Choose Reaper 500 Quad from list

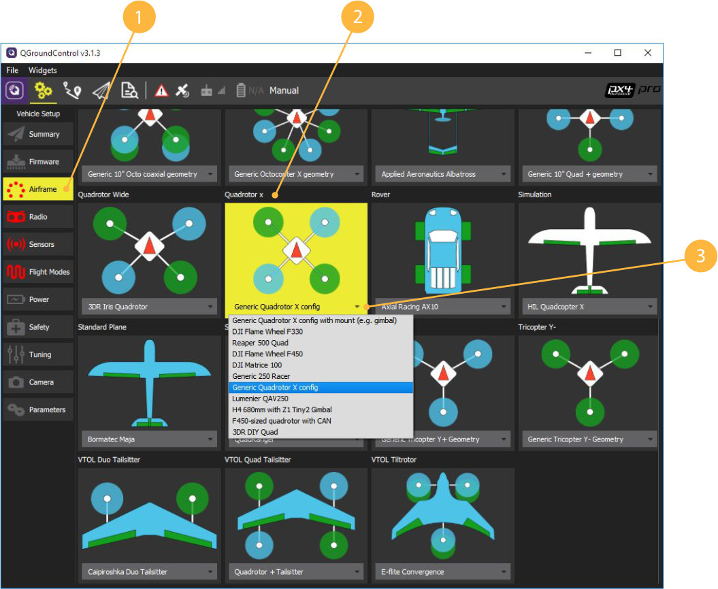(321, 343)
